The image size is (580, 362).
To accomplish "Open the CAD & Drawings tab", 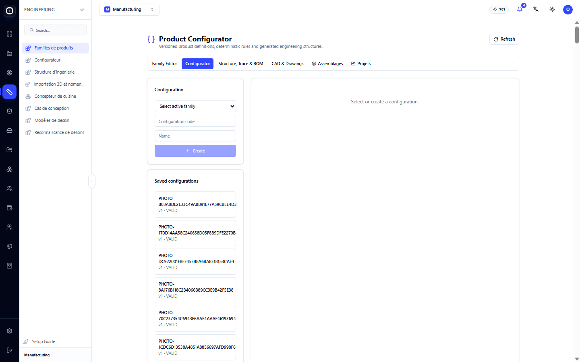I will [x=288, y=64].
